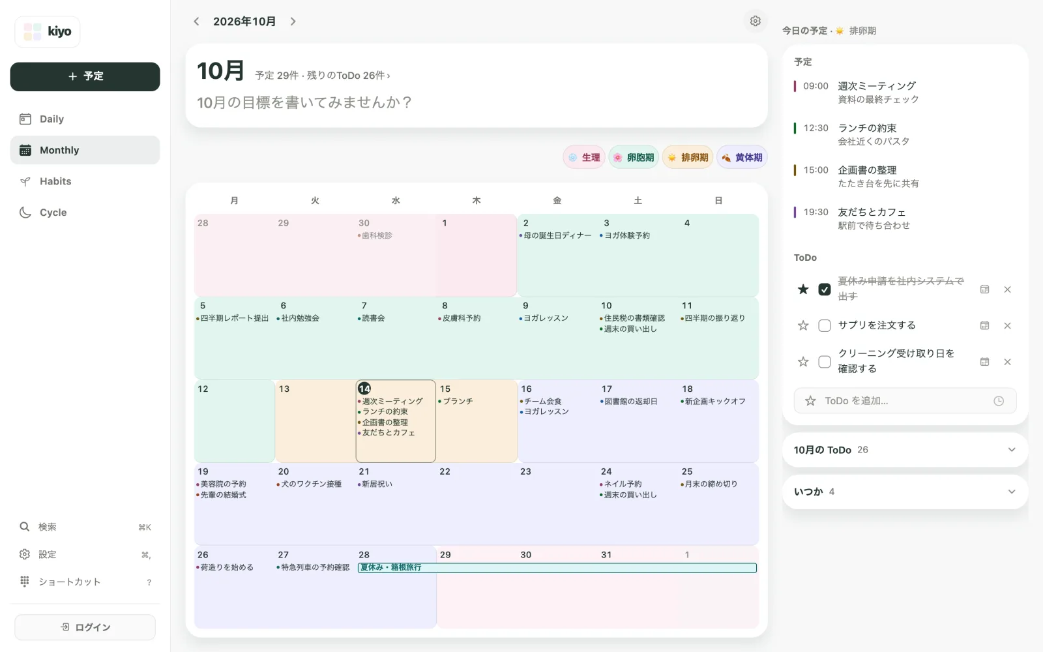
Task: Open 母の誕生日ディナー event
Action: [x=555, y=235]
